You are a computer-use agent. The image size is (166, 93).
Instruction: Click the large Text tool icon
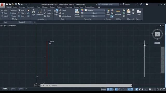pyautogui.click(x=33, y=12)
